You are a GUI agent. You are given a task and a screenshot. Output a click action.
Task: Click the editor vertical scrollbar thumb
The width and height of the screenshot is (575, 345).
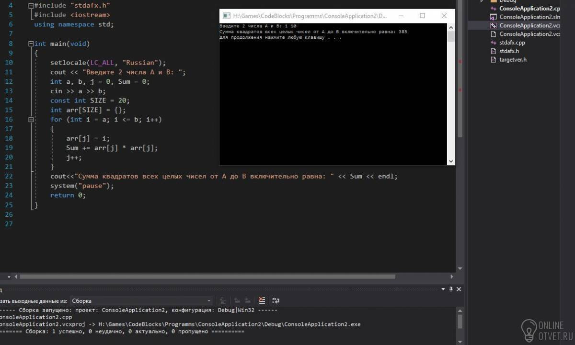click(460, 69)
